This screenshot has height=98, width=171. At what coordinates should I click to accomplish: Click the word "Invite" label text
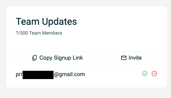pos(135,58)
